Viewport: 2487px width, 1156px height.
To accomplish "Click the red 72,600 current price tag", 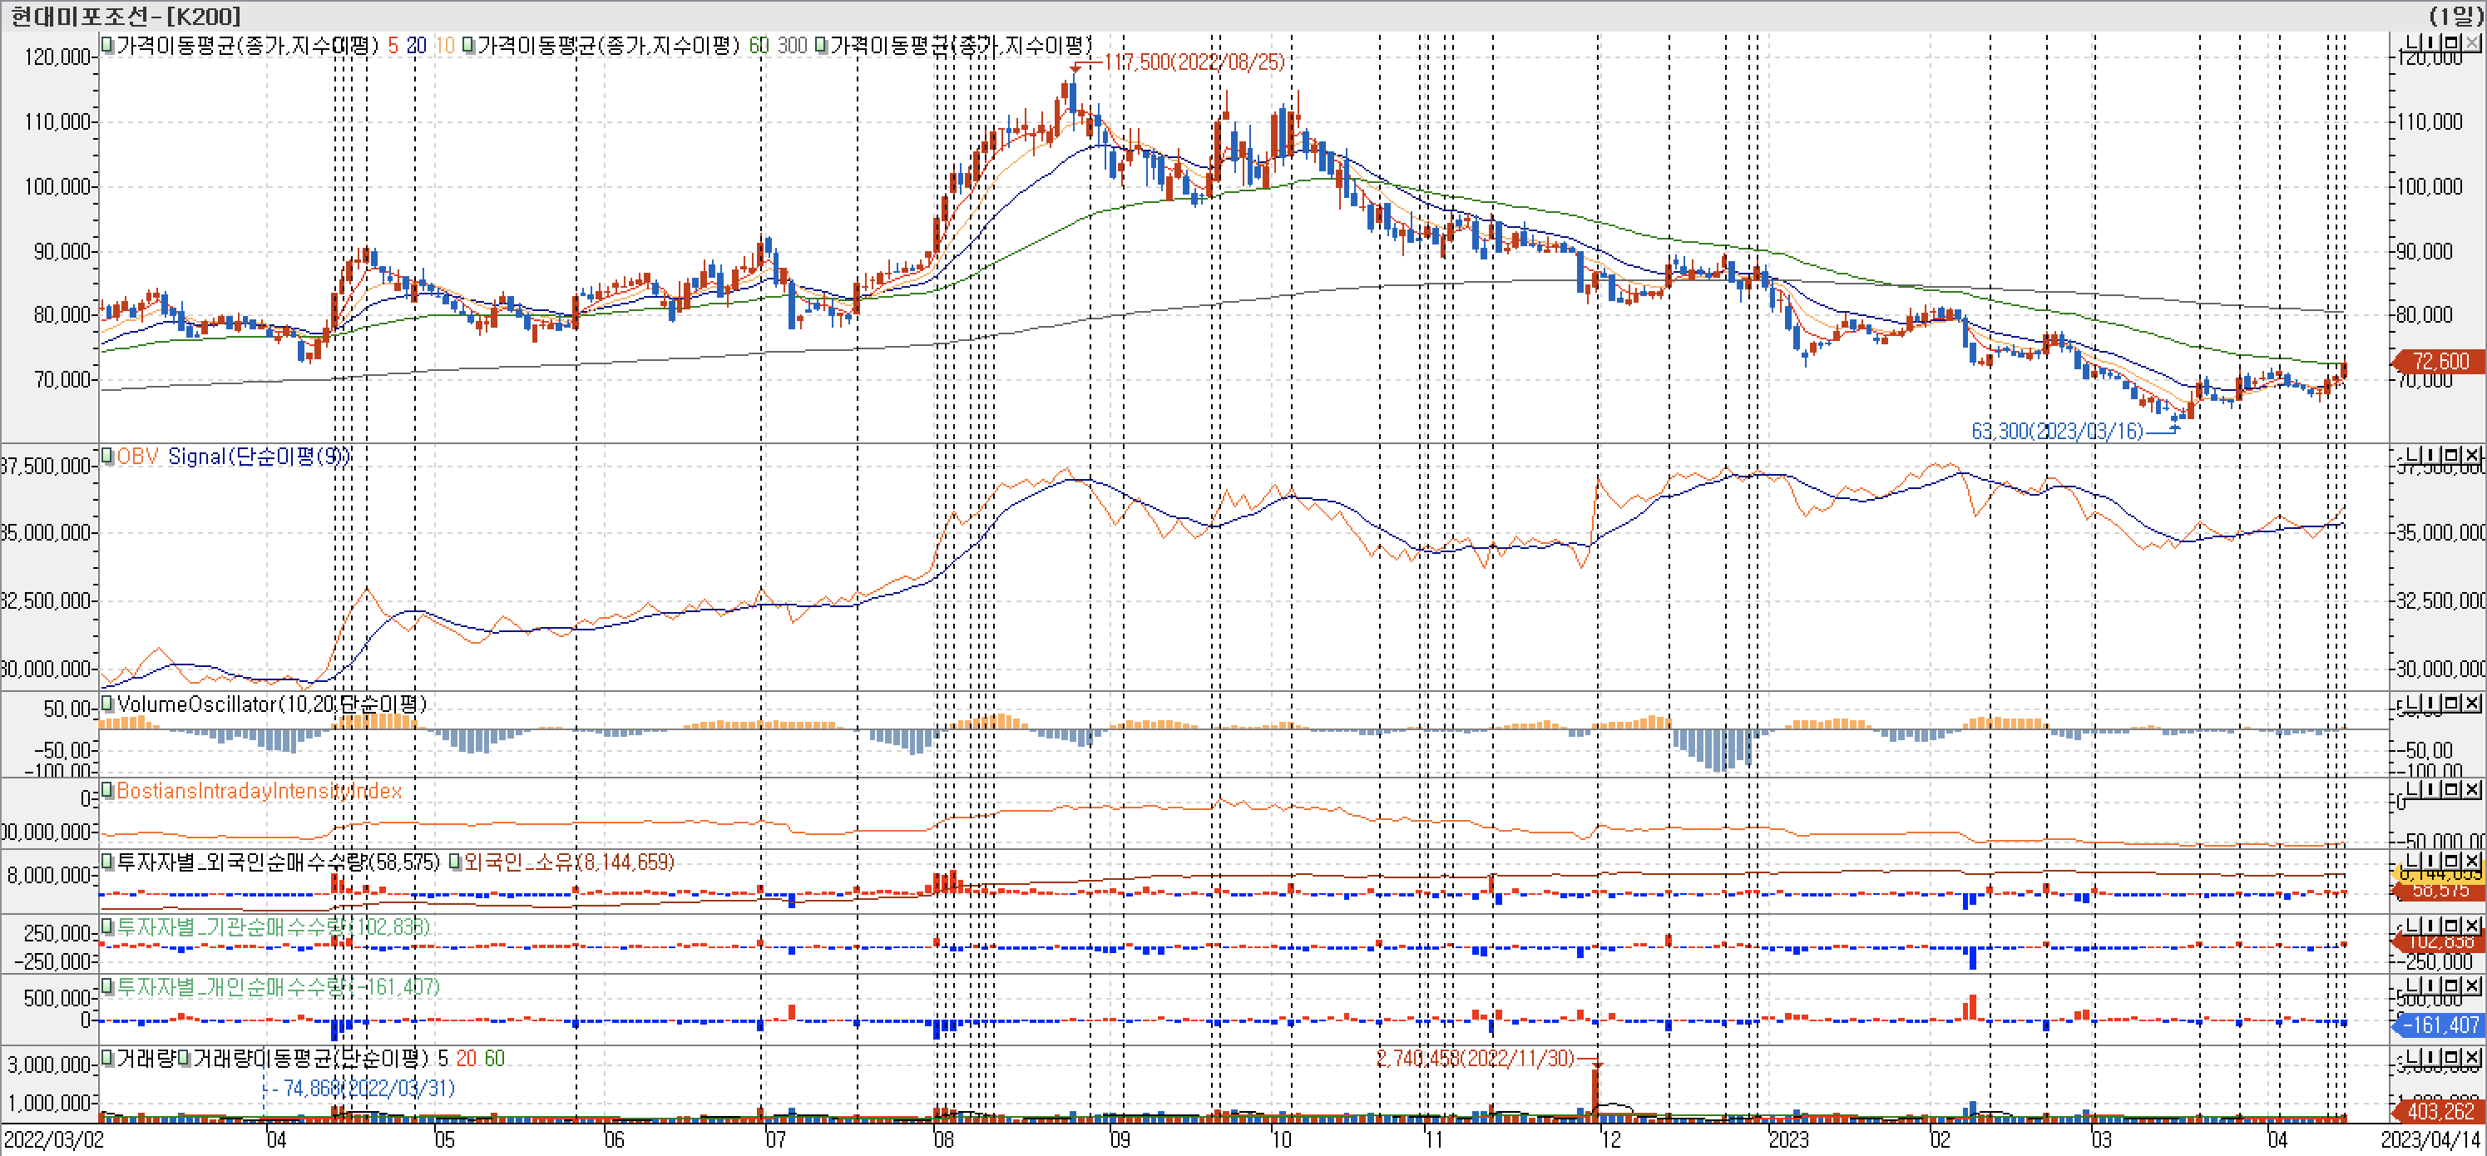I will [x=2440, y=362].
